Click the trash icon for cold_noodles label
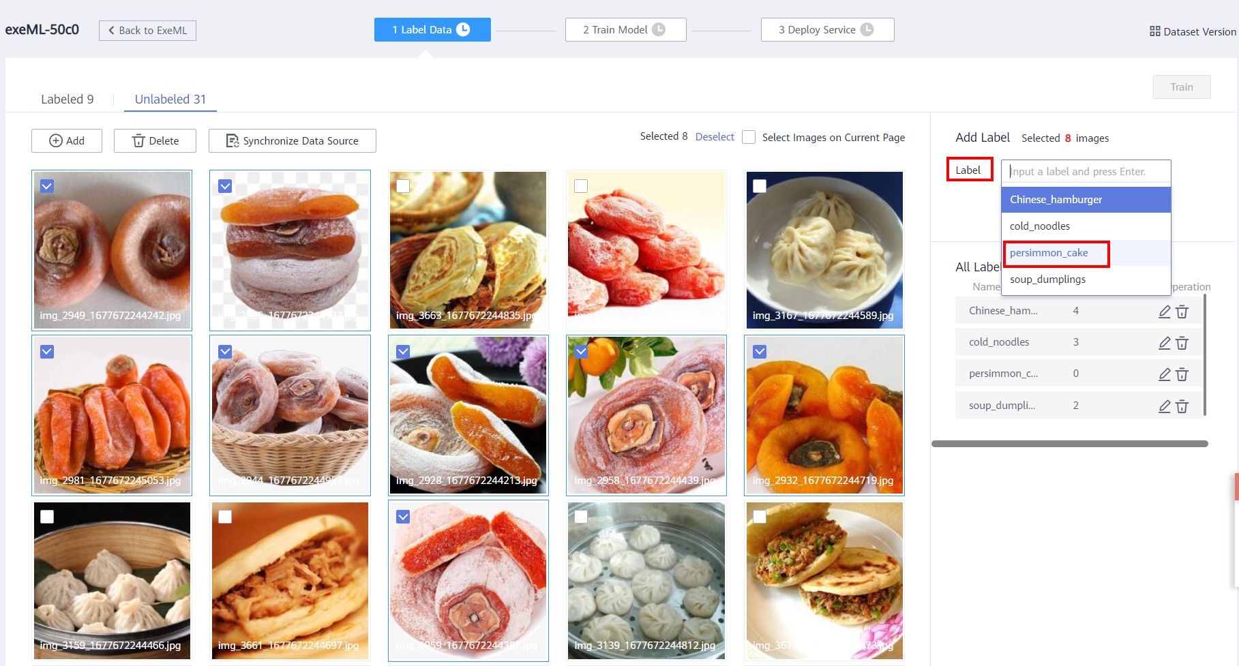 [1182, 343]
